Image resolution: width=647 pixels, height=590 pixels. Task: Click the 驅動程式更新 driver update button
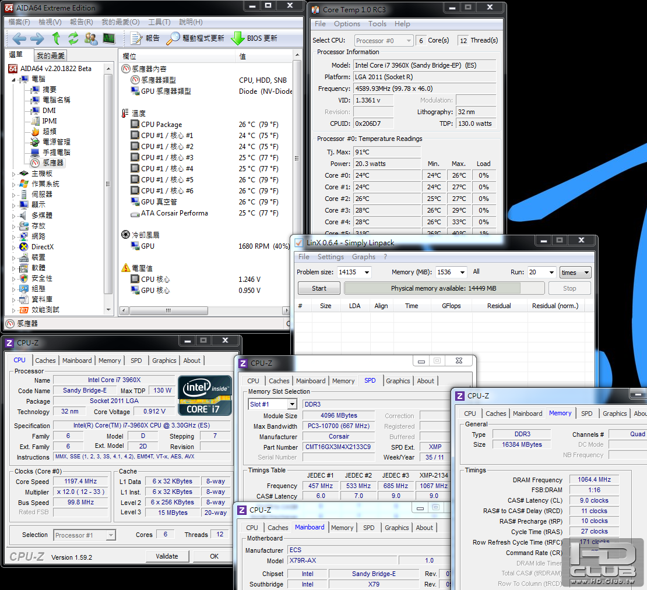pos(196,38)
